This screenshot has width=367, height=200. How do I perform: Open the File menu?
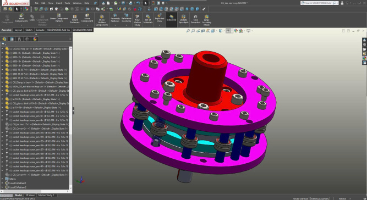click(37, 3)
